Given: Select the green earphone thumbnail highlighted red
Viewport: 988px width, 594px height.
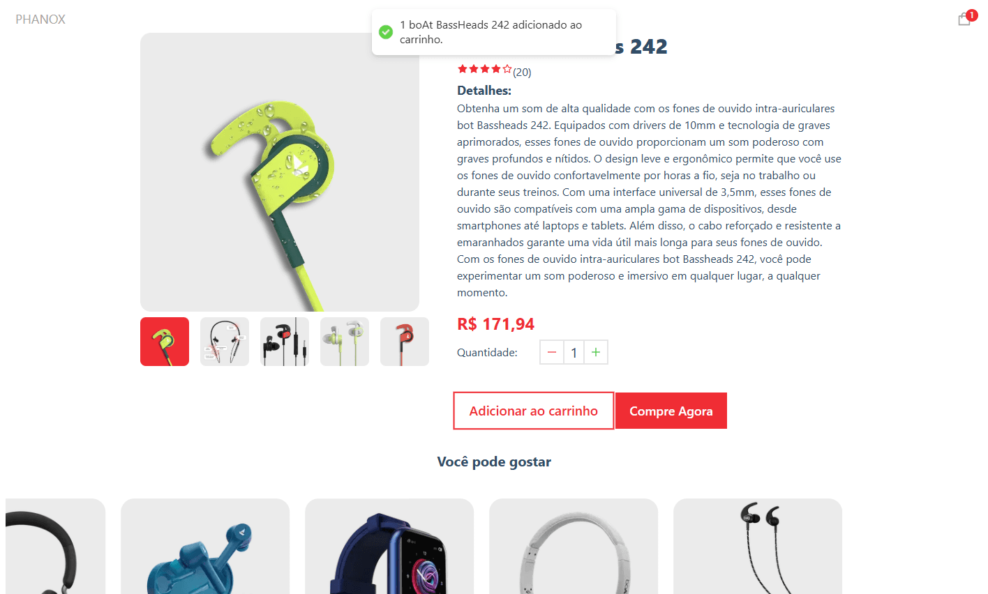Looking at the screenshot, I should (165, 342).
